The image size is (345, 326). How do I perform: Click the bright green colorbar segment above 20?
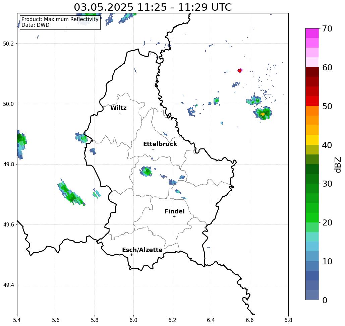[x=312, y=217]
